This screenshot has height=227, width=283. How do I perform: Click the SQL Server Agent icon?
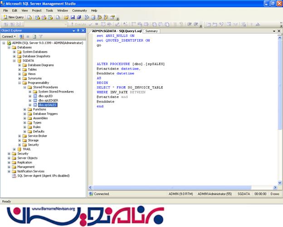point(14,176)
